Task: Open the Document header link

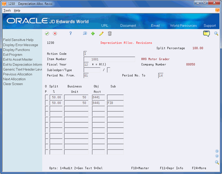Action: tap(128, 25)
